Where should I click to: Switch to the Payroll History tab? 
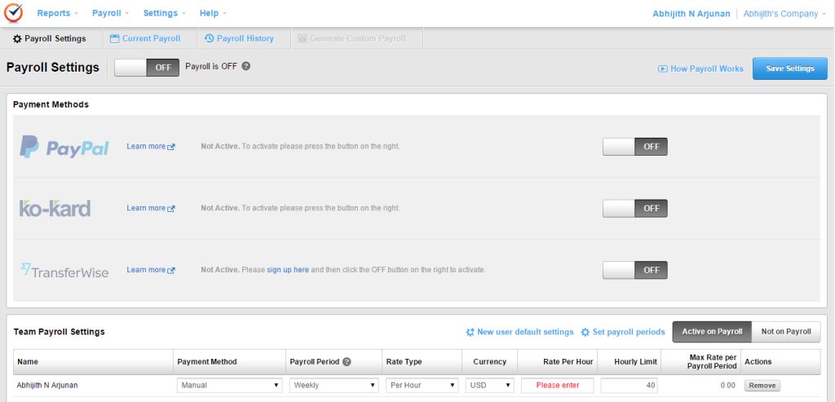tap(239, 38)
